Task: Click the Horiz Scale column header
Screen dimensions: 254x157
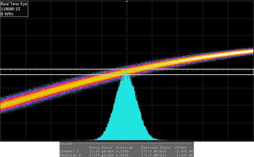Action: (x=100, y=148)
